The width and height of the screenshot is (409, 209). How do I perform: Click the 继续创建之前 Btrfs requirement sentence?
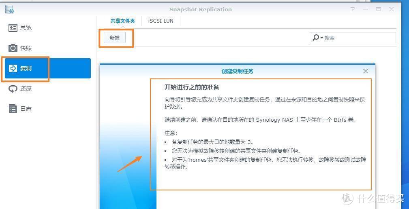coord(260,120)
